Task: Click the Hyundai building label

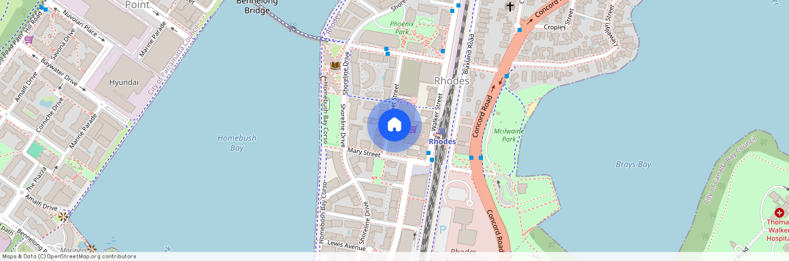Action: pyautogui.click(x=124, y=82)
